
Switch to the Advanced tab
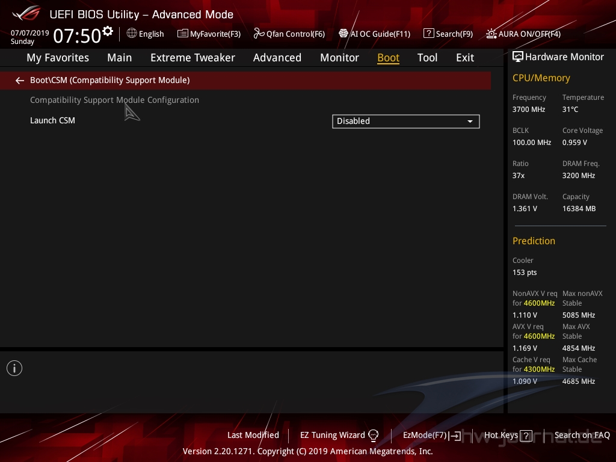[x=277, y=58]
